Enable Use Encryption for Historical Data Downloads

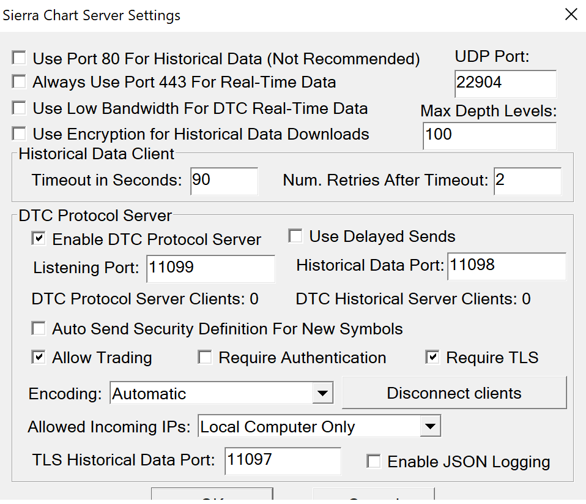click(19, 134)
